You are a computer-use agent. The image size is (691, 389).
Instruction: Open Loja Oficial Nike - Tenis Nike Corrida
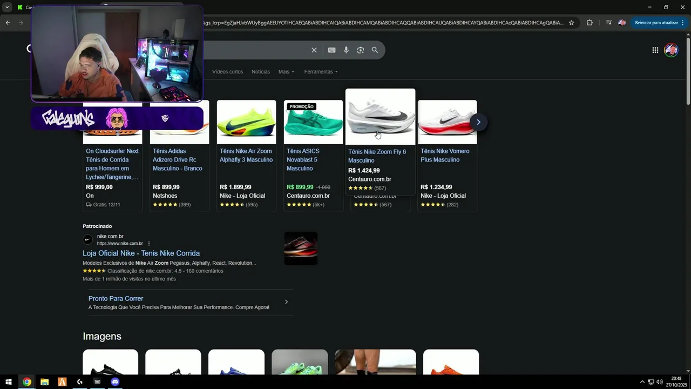pyautogui.click(x=141, y=253)
